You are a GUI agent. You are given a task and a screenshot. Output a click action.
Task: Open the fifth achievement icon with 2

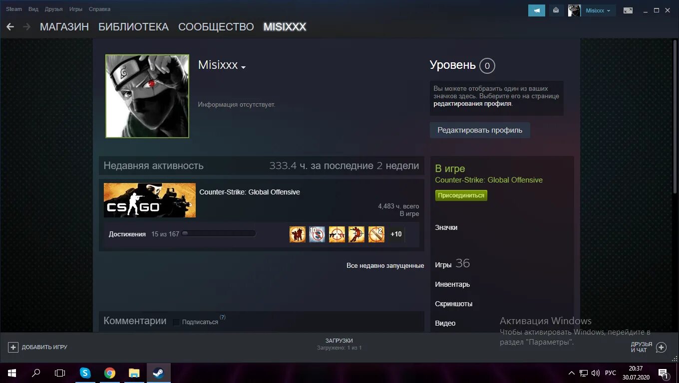point(376,234)
